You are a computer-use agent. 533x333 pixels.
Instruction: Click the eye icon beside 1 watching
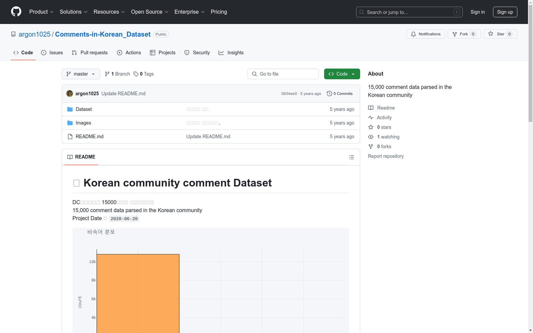coord(371,137)
